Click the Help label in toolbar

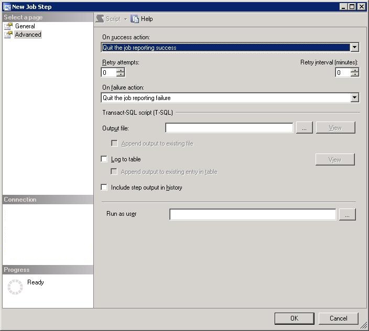pos(147,19)
